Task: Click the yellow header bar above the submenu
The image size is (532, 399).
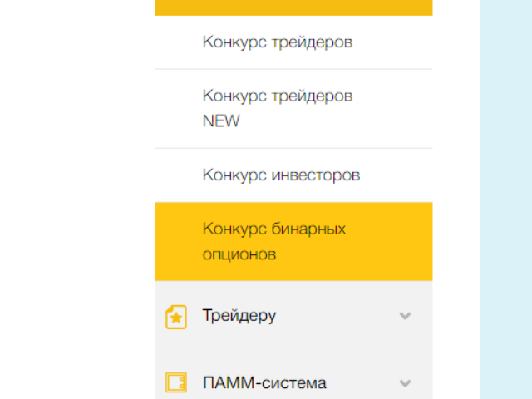Action: point(293,7)
